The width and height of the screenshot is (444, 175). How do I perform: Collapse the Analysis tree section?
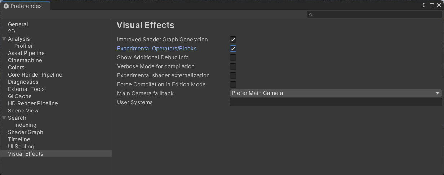[x=4, y=39]
